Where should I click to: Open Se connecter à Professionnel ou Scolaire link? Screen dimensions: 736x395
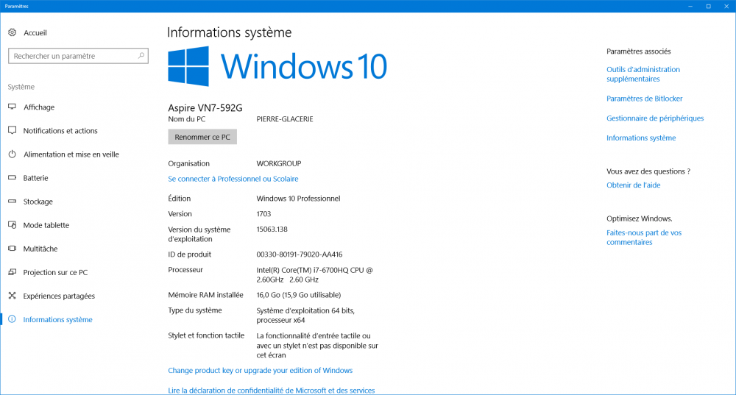pos(233,179)
